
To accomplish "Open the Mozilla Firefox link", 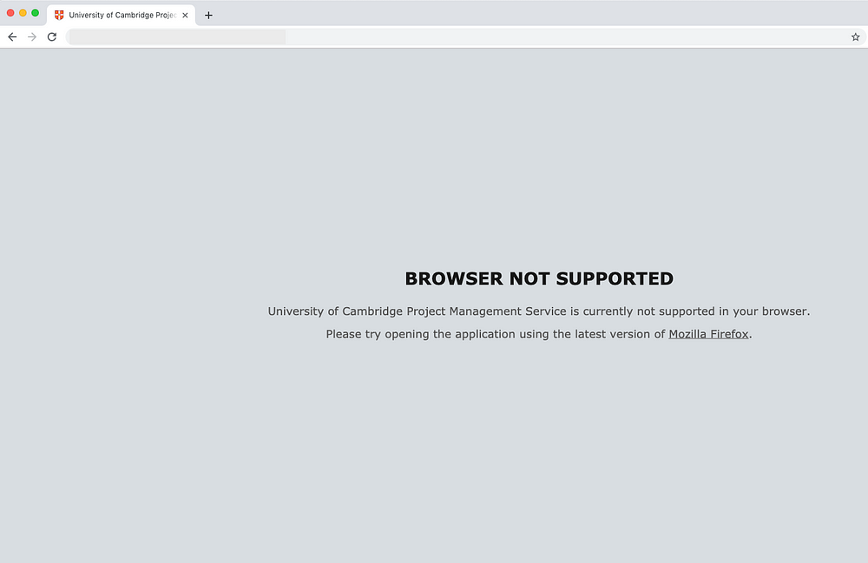I will coord(708,334).
